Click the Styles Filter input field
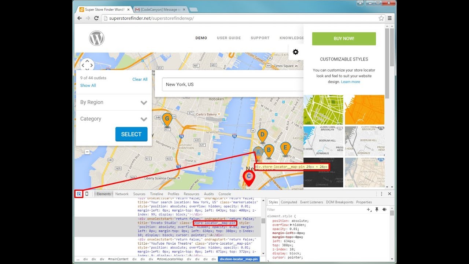 coord(315,210)
